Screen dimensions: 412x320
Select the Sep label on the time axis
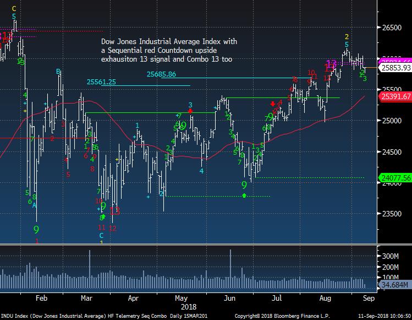pyautogui.click(x=369, y=299)
